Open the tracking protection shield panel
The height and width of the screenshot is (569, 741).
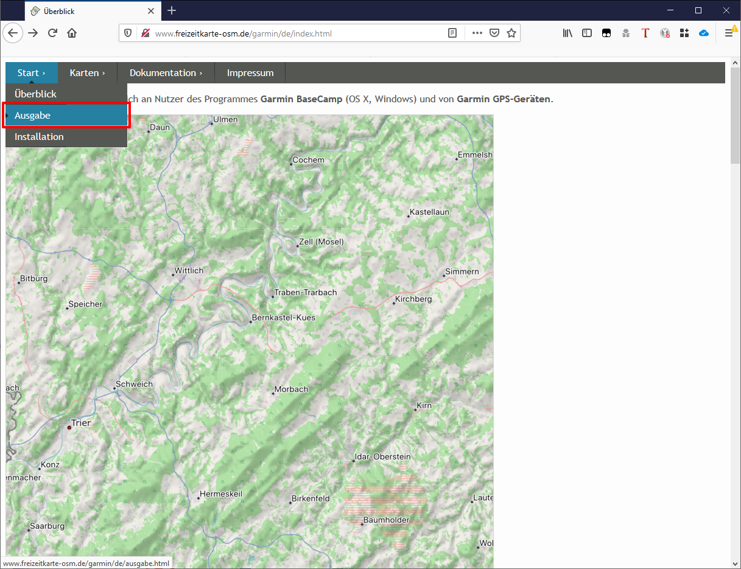128,33
